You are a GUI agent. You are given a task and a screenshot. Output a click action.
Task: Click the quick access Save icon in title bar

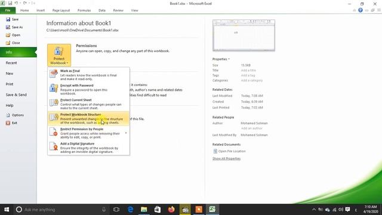[10, 3]
